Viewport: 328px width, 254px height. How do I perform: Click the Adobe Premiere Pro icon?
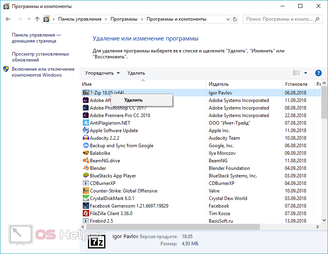point(86,115)
